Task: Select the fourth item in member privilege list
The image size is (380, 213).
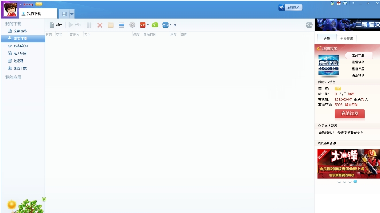Action: (x=358, y=75)
